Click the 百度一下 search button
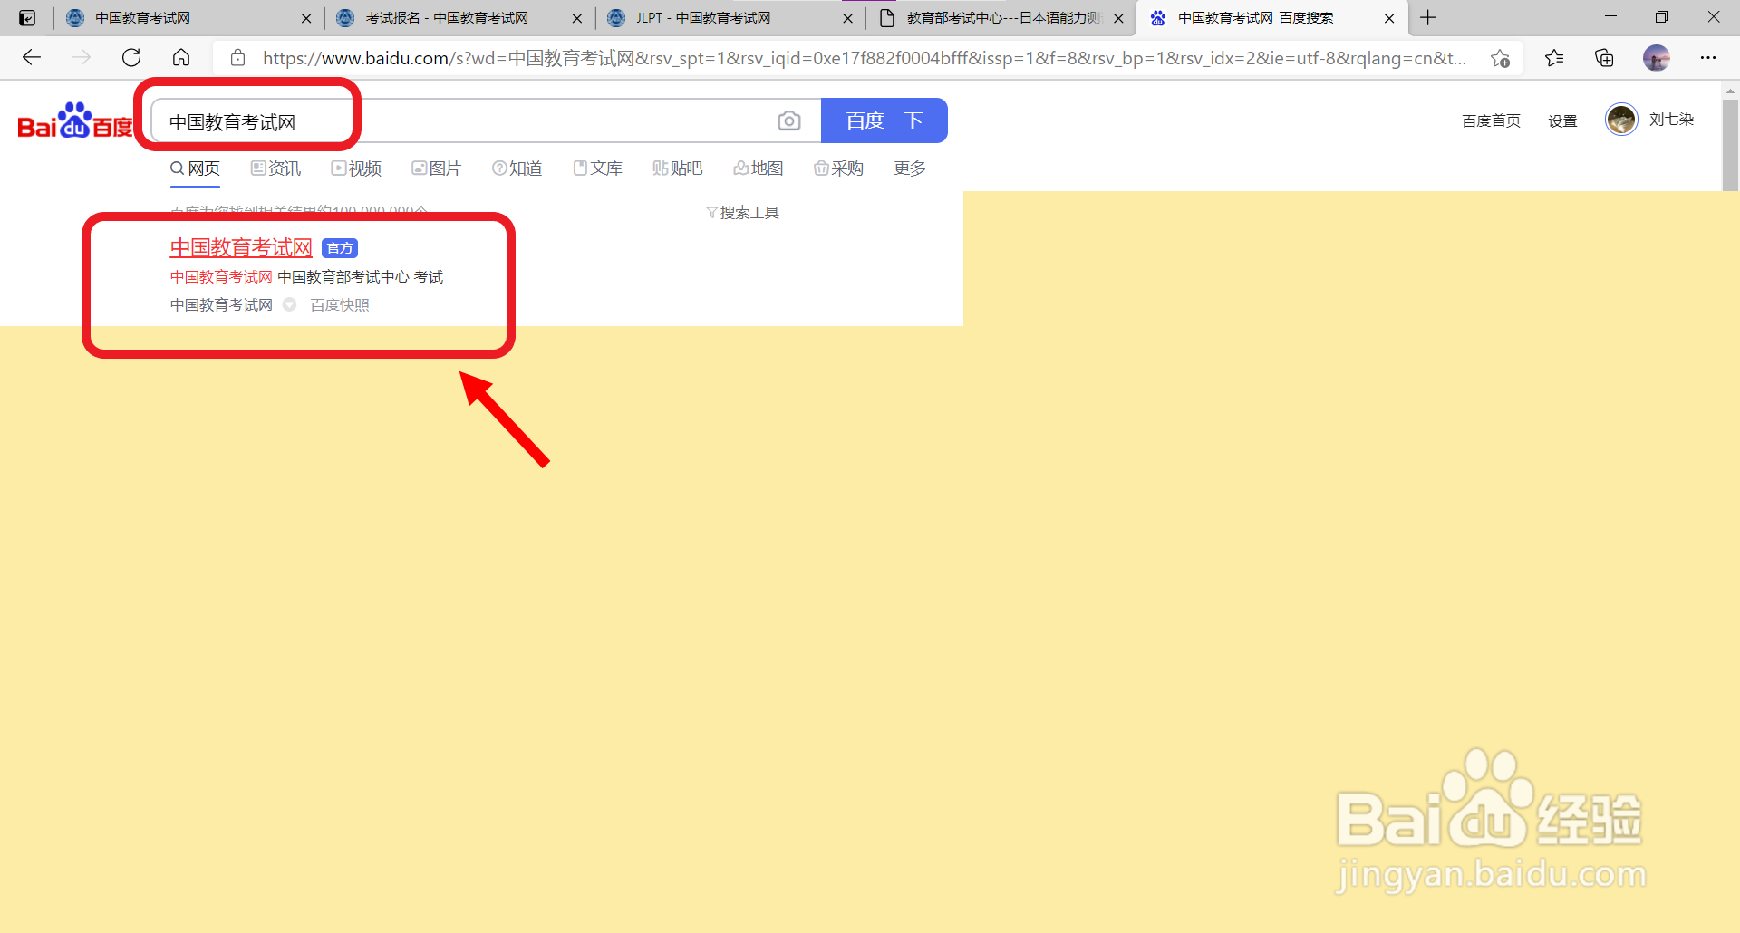This screenshot has height=933, width=1740. [x=884, y=120]
